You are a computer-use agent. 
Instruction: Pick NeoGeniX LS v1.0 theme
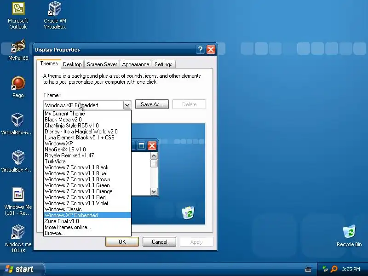pyautogui.click(x=87, y=149)
